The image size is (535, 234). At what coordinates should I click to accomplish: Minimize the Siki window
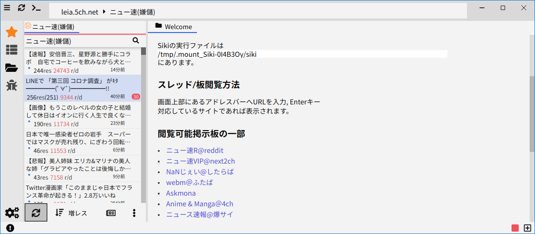pyautogui.click(x=482, y=8)
